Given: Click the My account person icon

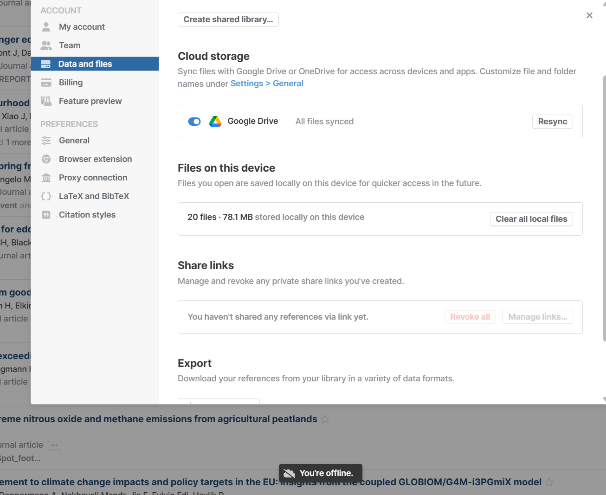Looking at the screenshot, I should tap(46, 27).
